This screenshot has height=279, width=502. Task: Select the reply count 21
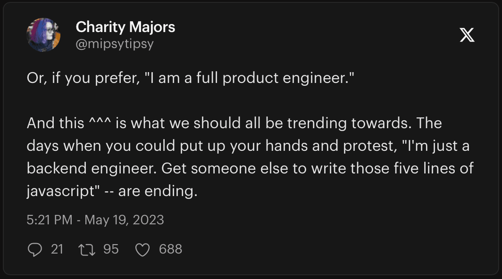pos(57,249)
